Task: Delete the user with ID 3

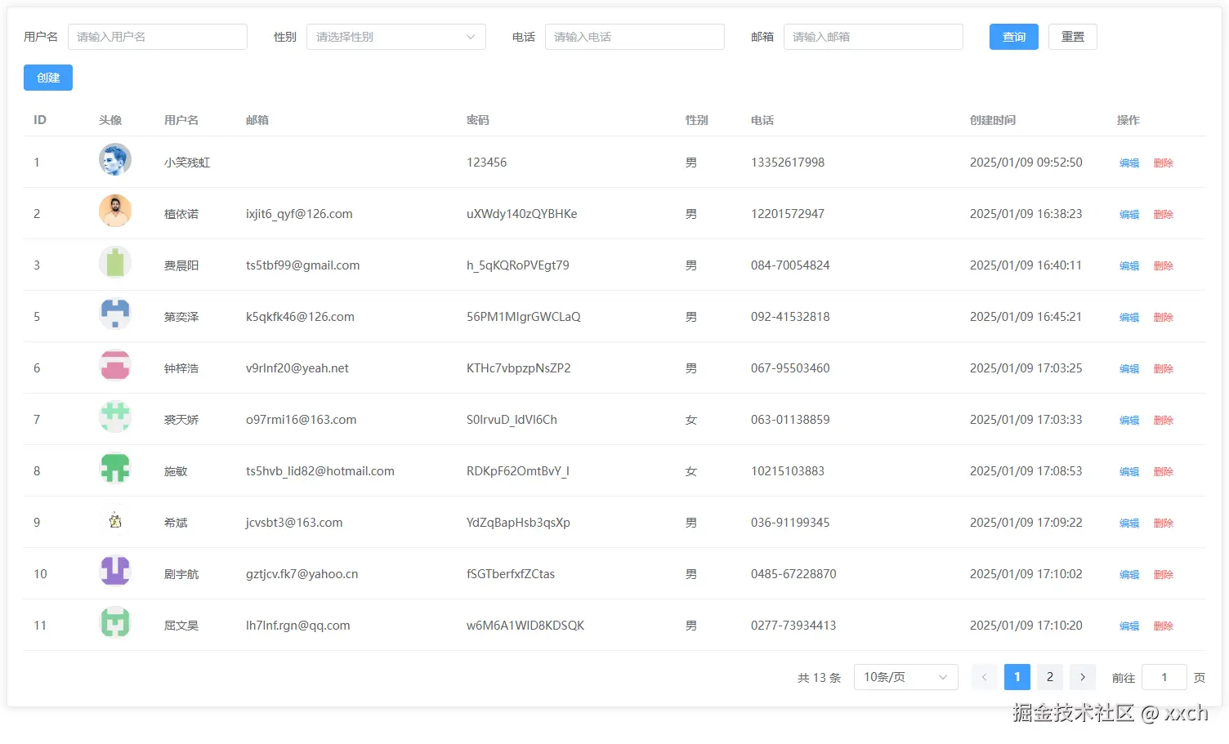Action: tap(1164, 265)
